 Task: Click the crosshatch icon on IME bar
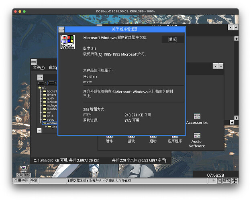[219, 181]
